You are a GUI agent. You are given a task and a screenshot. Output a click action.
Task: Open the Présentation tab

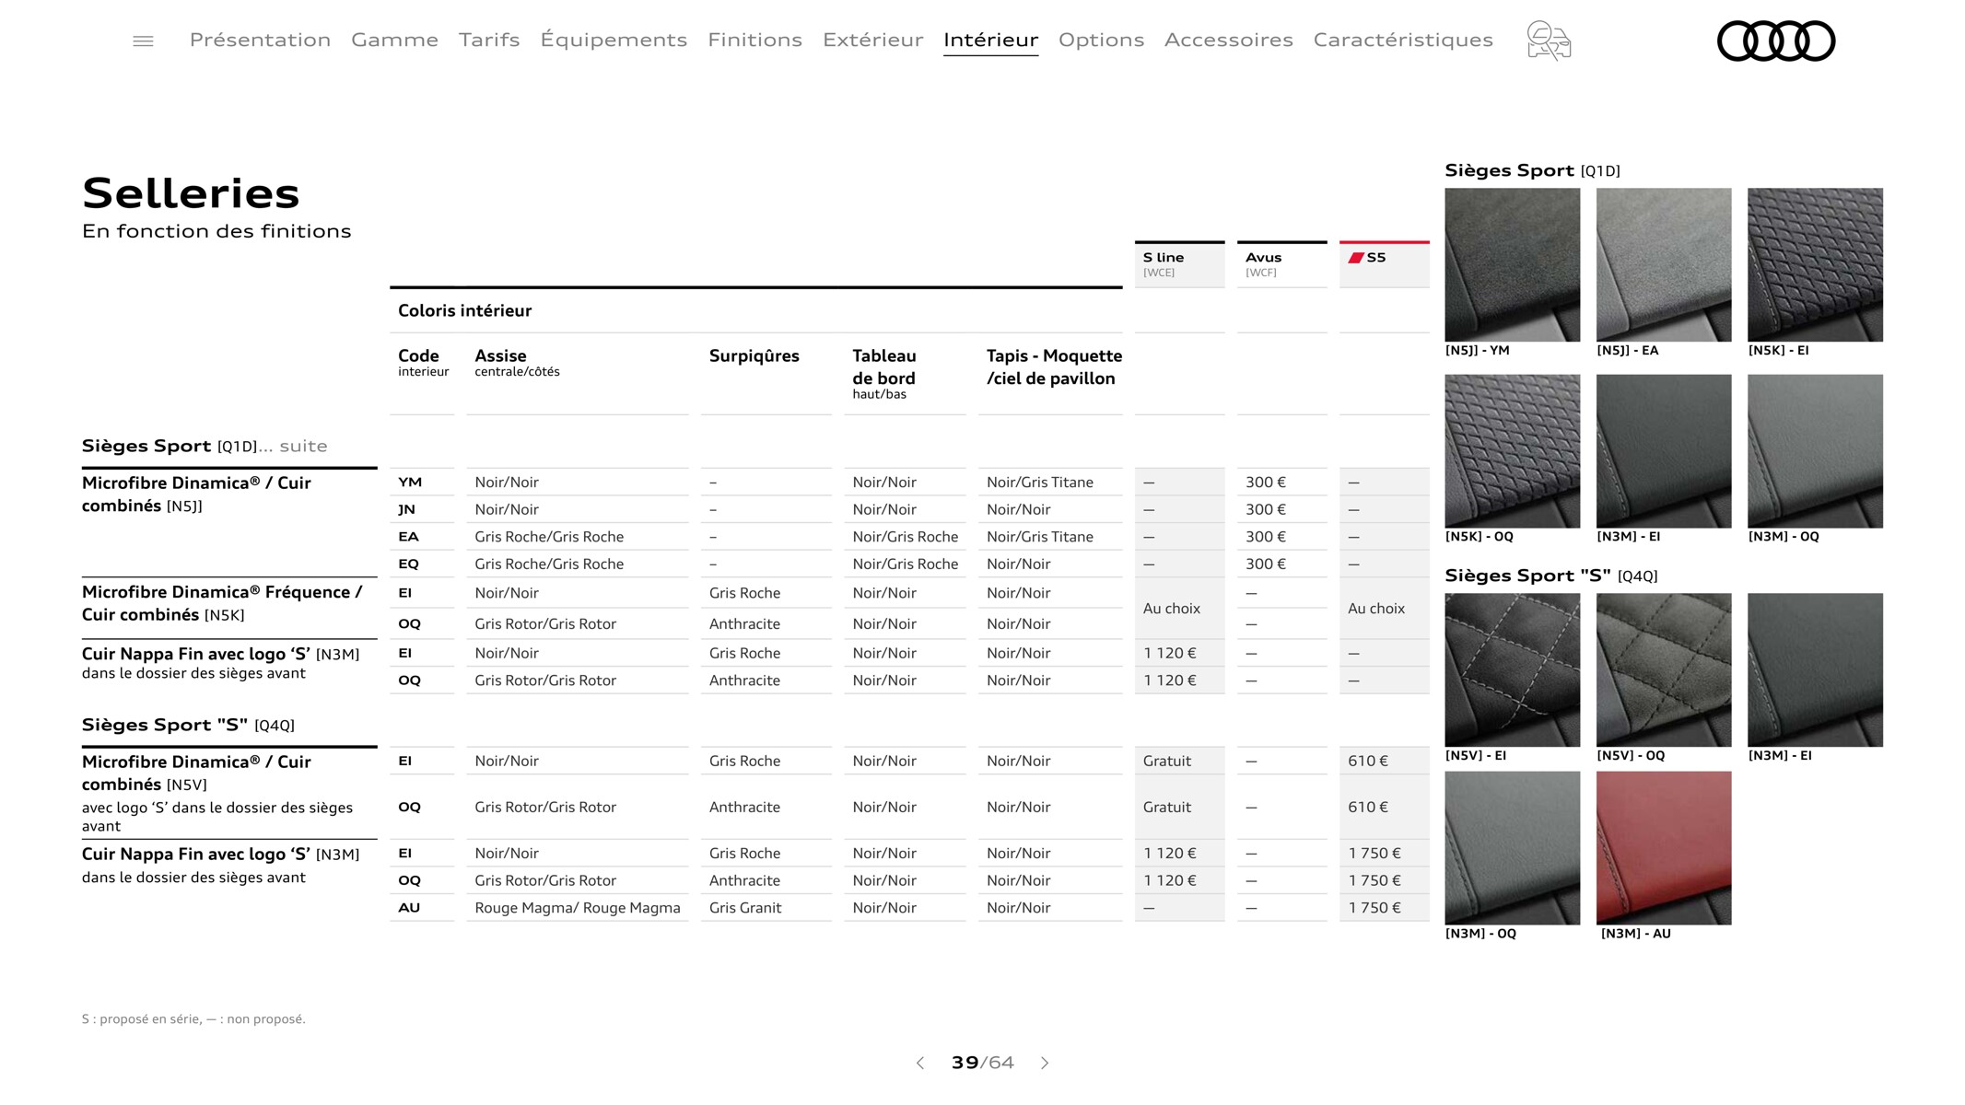point(260,40)
